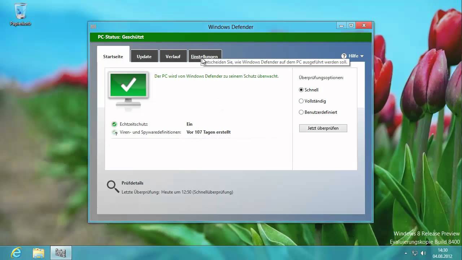Open the Einstellungen tab
This screenshot has width=462, height=260.
205,57
